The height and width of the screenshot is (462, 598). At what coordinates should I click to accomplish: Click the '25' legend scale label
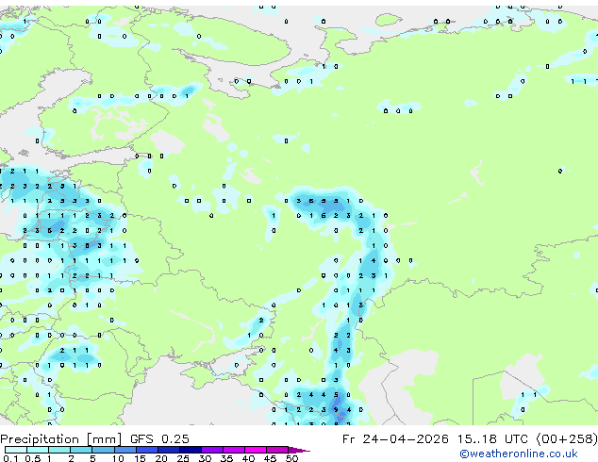183,458
